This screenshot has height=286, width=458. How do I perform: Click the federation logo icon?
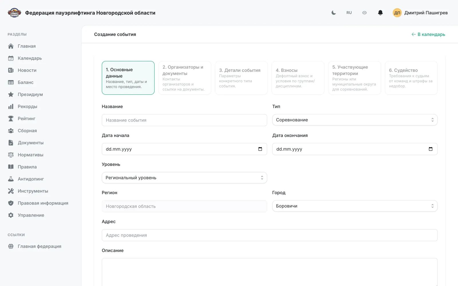(14, 13)
